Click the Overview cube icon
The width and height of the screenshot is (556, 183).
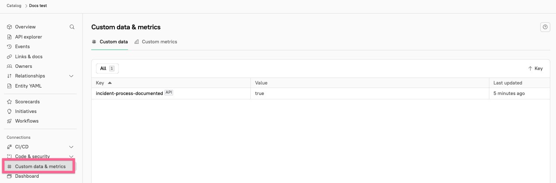(x=10, y=27)
